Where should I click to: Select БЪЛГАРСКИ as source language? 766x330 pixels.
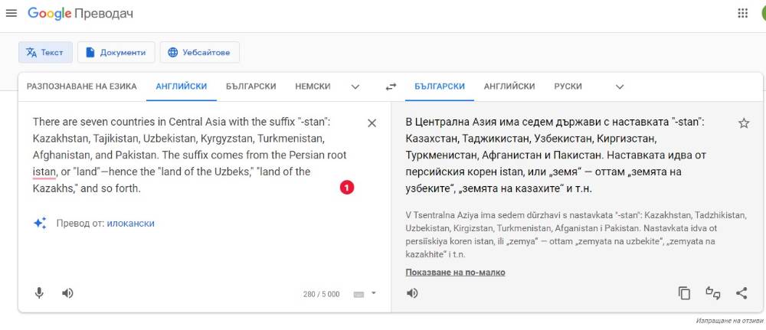pyautogui.click(x=251, y=87)
